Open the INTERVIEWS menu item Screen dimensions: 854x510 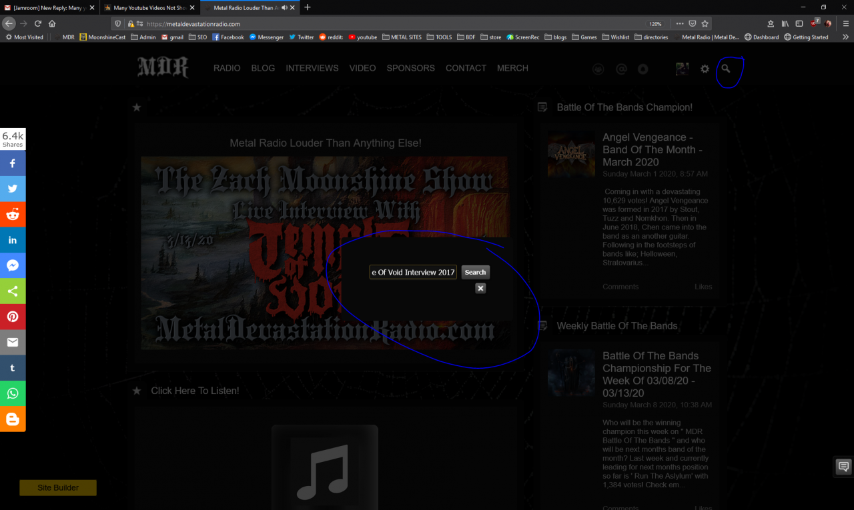pos(312,68)
